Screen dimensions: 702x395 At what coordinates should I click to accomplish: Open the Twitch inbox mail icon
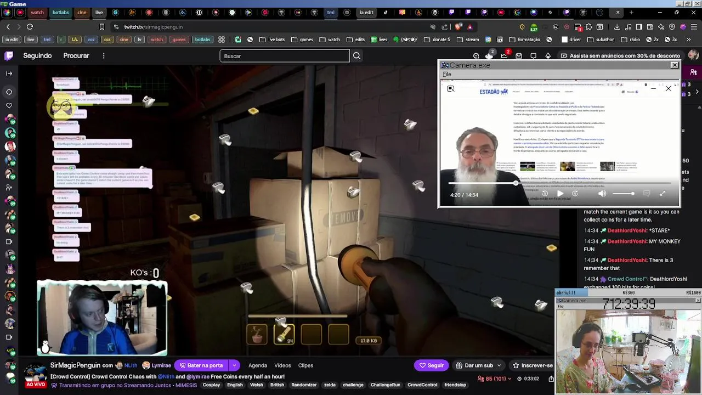click(x=519, y=55)
